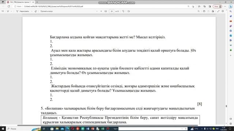Select the open PDF browser tab
This screenshot has width=234, height=131.
(x=20, y=2)
